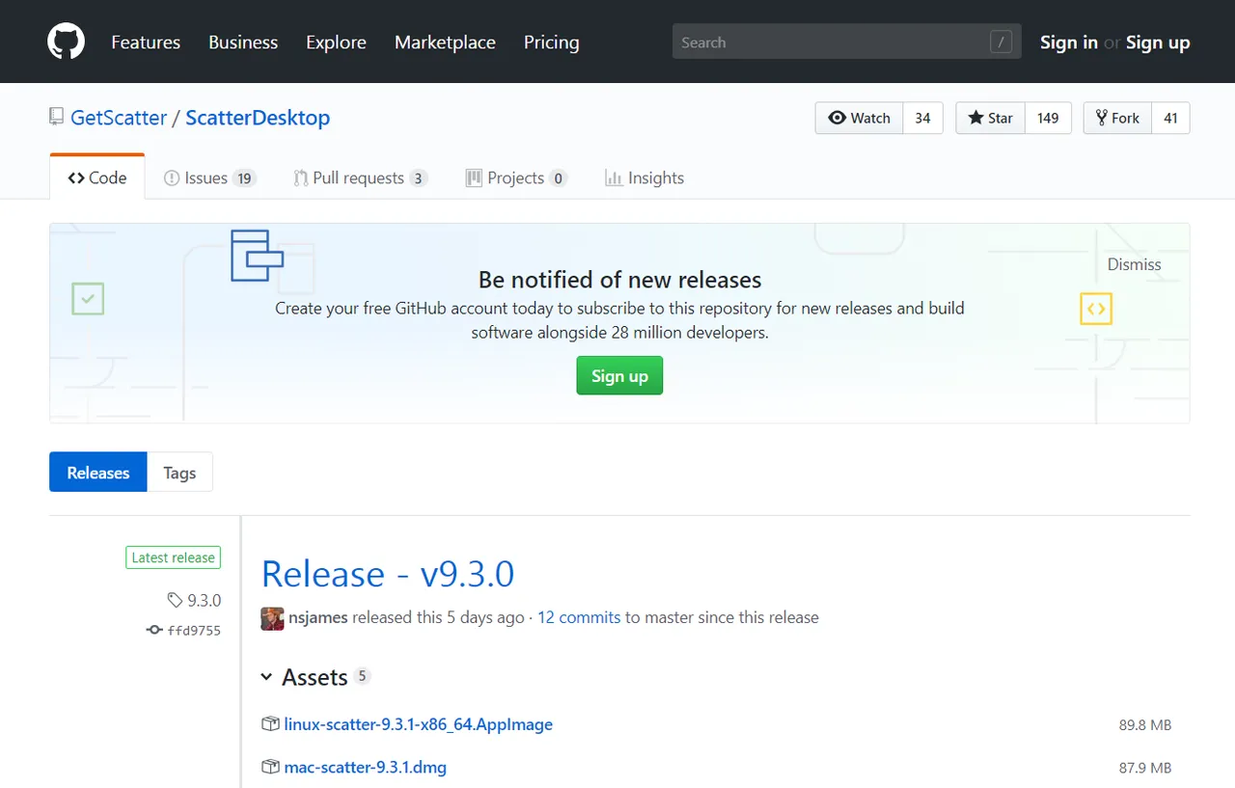The height and width of the screenshot is (788, 1235).
Task: Open the Pull requests tab
Action: pyautogui.click(x=360, y=177)
